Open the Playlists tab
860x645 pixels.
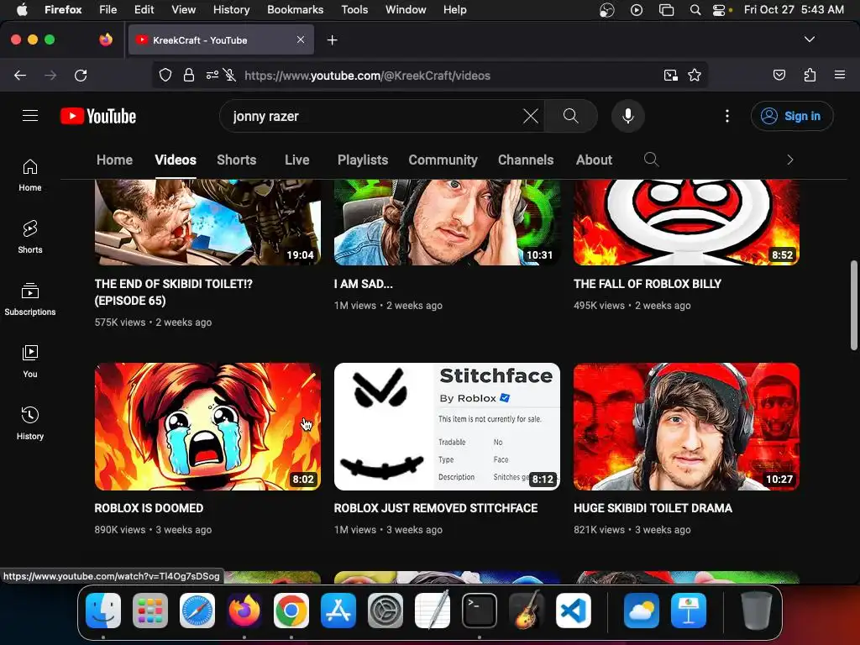(x=363, y=160)
